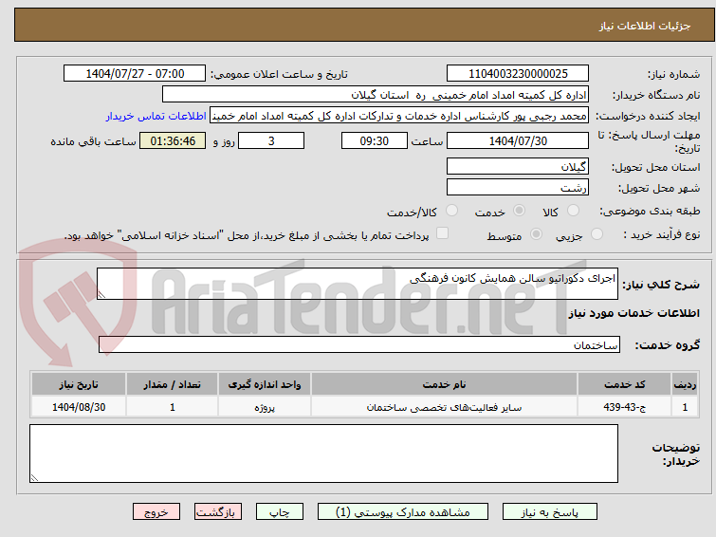Viewport: 716px width, 537px height.
Task: Click the announcement date field 1404/07/27 - 07:00
Action: [135, 74]
